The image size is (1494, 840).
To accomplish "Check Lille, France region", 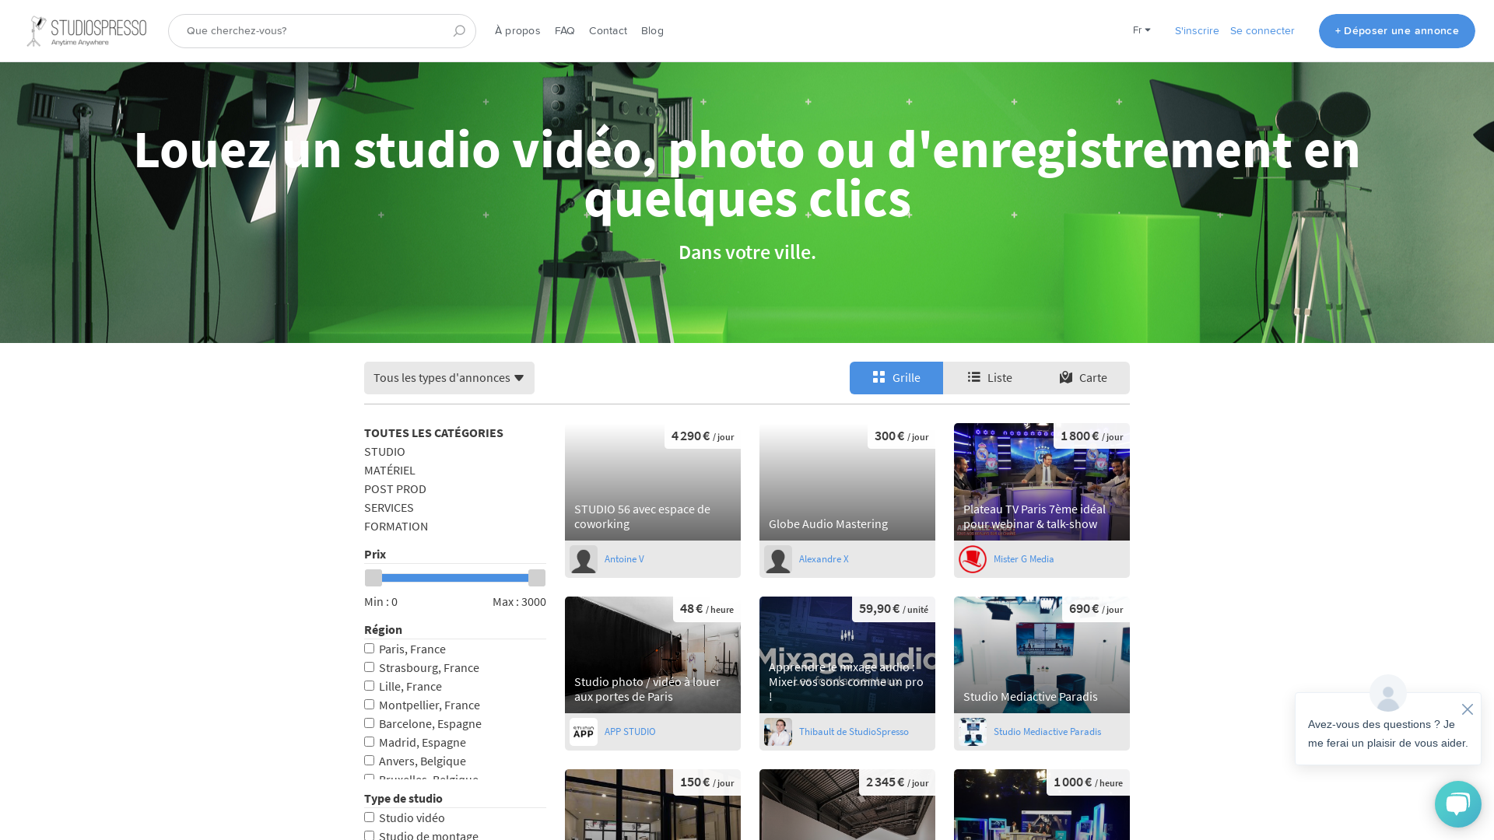I will point(370,686).
